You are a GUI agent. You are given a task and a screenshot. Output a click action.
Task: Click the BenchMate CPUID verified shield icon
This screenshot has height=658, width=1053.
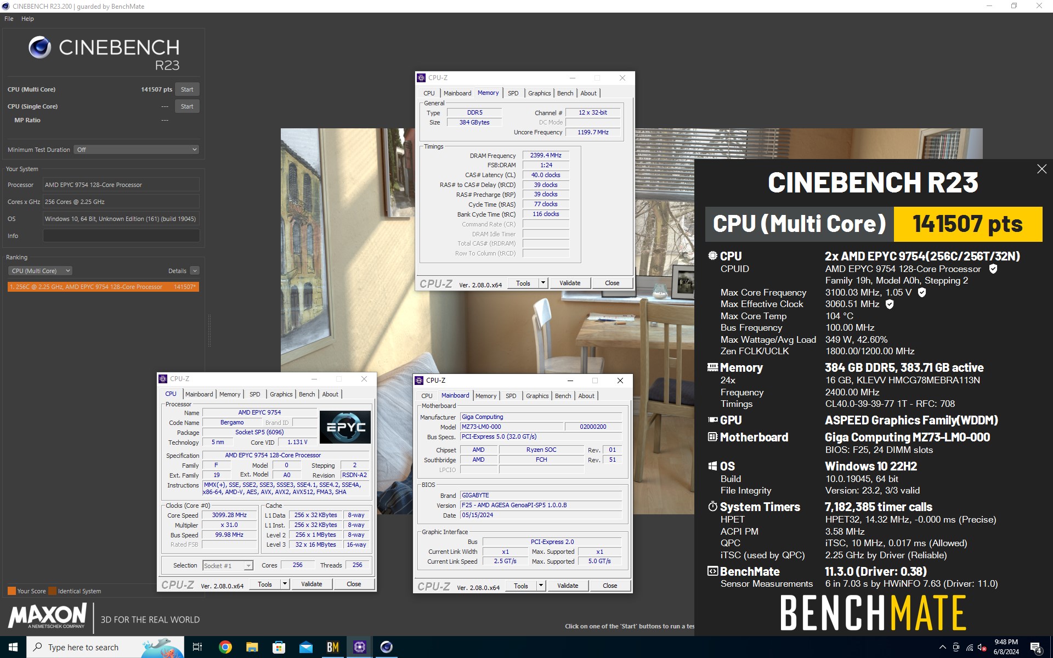tap(993, 269)
